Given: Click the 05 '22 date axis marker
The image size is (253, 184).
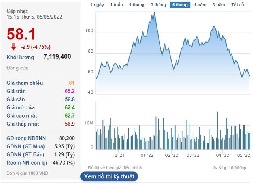Looking at the screenshot, I should click(x=244, y=156).
